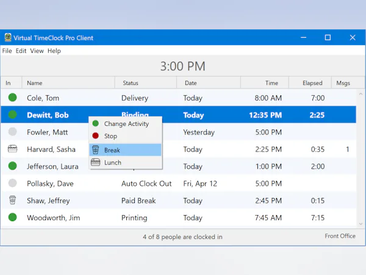Viewport: 366px width, 275px height.
Task: Open the Help menu
Action: [54, 51]
